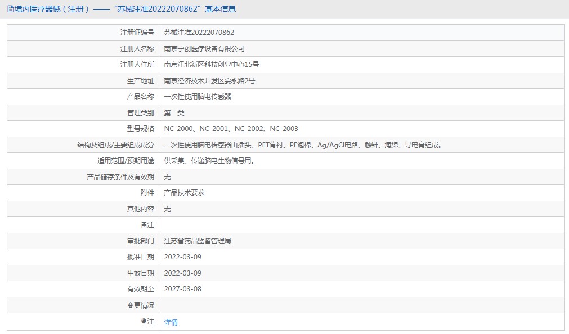
Task: Click the 详情 link in the 注 row
Action: tap(171, 322)
